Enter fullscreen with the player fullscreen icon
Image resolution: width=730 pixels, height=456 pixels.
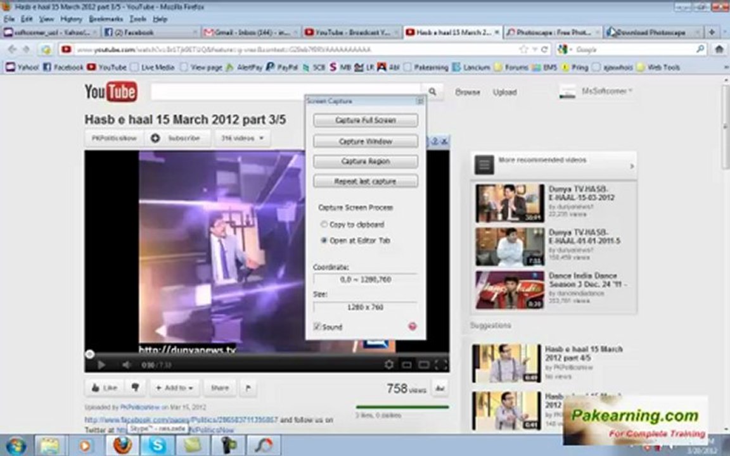440,365
